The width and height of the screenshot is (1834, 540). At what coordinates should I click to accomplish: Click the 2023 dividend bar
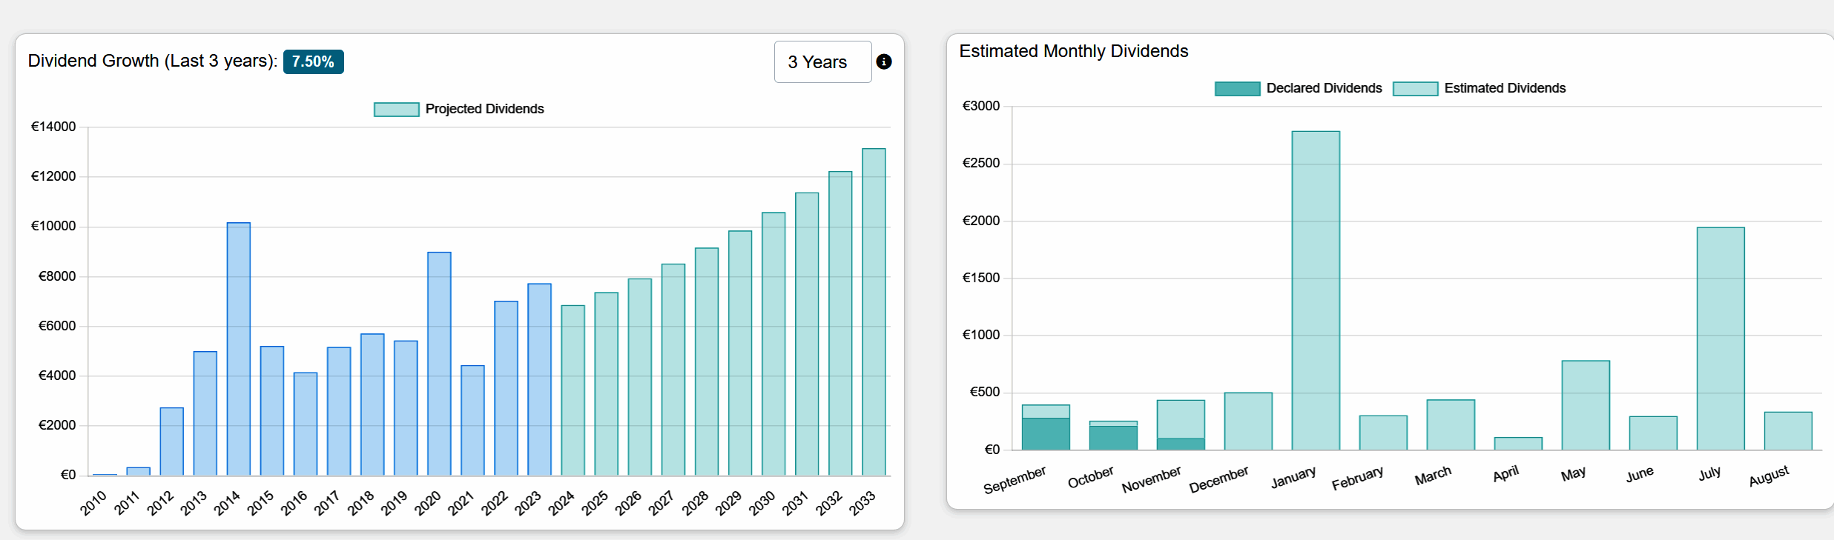[x=539, y=379]
